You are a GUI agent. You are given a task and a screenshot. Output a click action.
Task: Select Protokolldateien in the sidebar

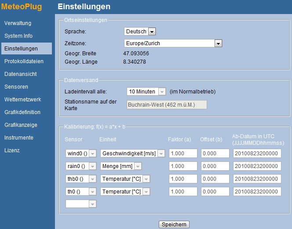tap(24, 61)
